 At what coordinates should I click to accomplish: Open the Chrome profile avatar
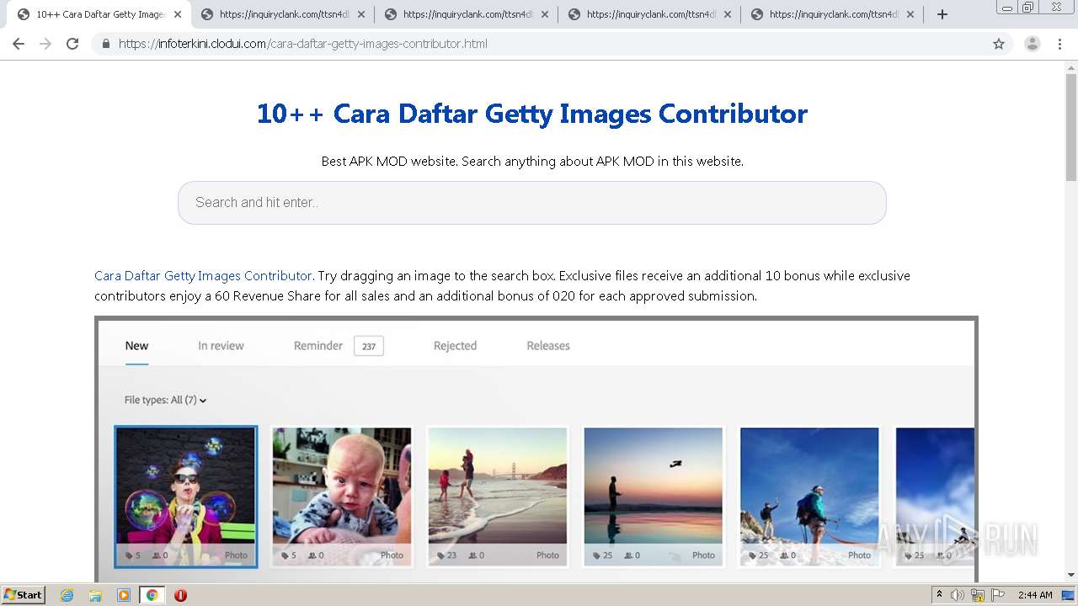tap(1032, 44)
